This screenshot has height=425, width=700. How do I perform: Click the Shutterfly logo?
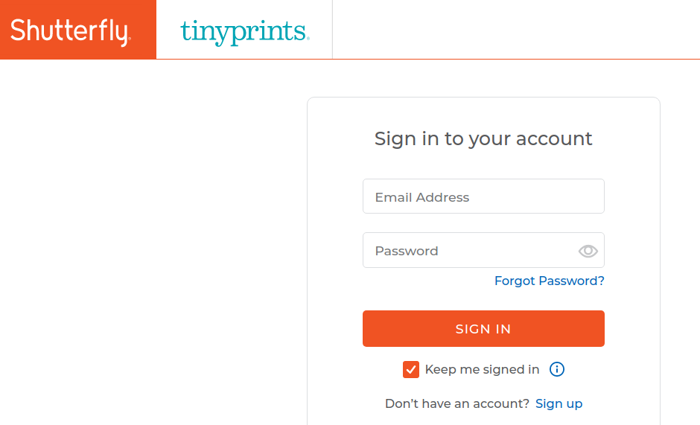point(71,31)
